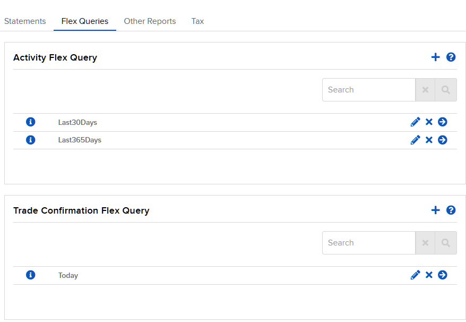Click the Trade Confirmation search magnifier button

click(446, 243)
